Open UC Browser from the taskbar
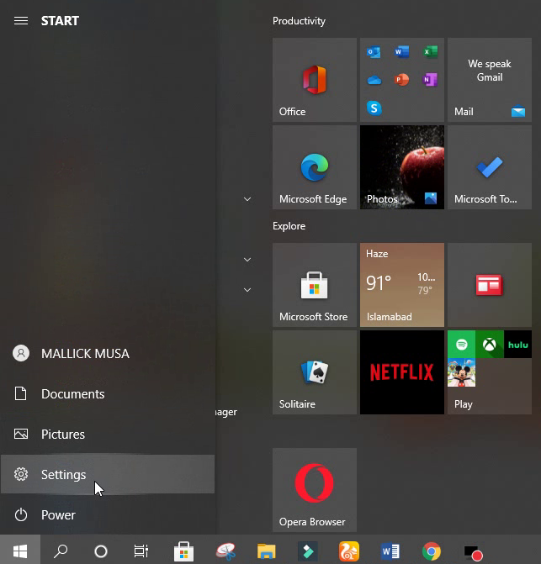The height and width of the screenshot is (564, 541). (349, 551)
